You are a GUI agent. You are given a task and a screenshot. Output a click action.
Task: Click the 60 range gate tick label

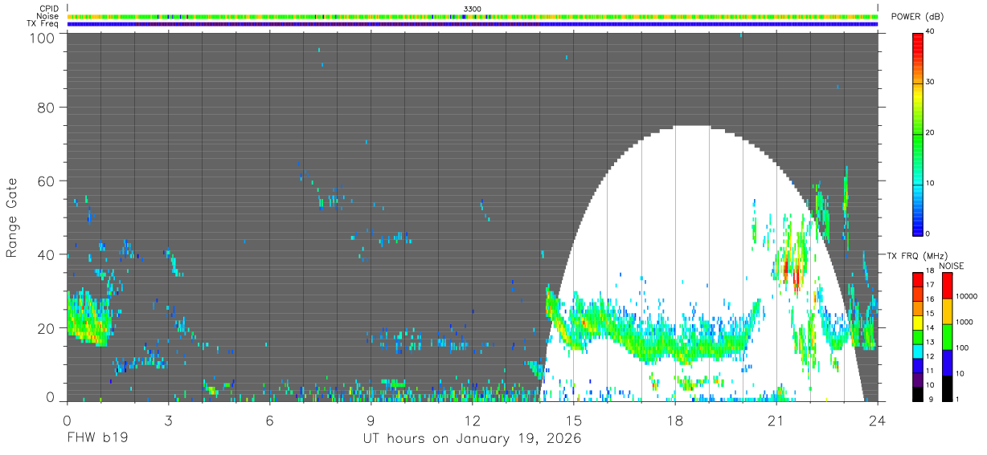click(x=47, y=181)
